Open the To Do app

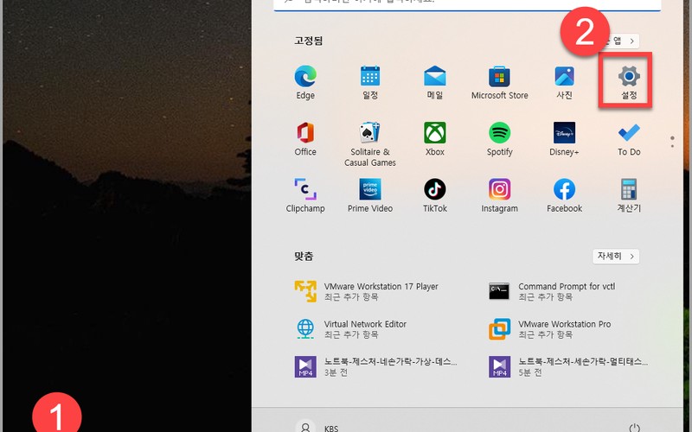(629, 139)
